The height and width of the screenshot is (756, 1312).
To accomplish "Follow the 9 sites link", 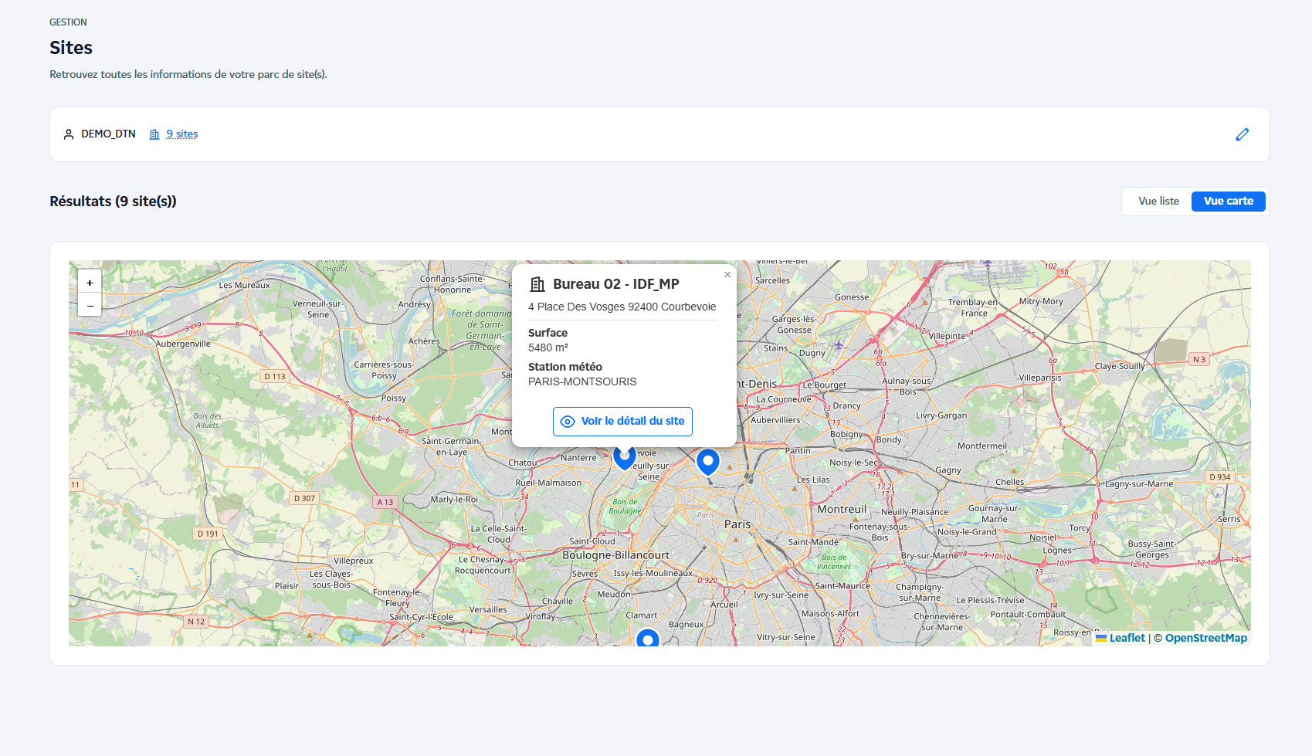I will pyautogui.click(x=182, y=134).
